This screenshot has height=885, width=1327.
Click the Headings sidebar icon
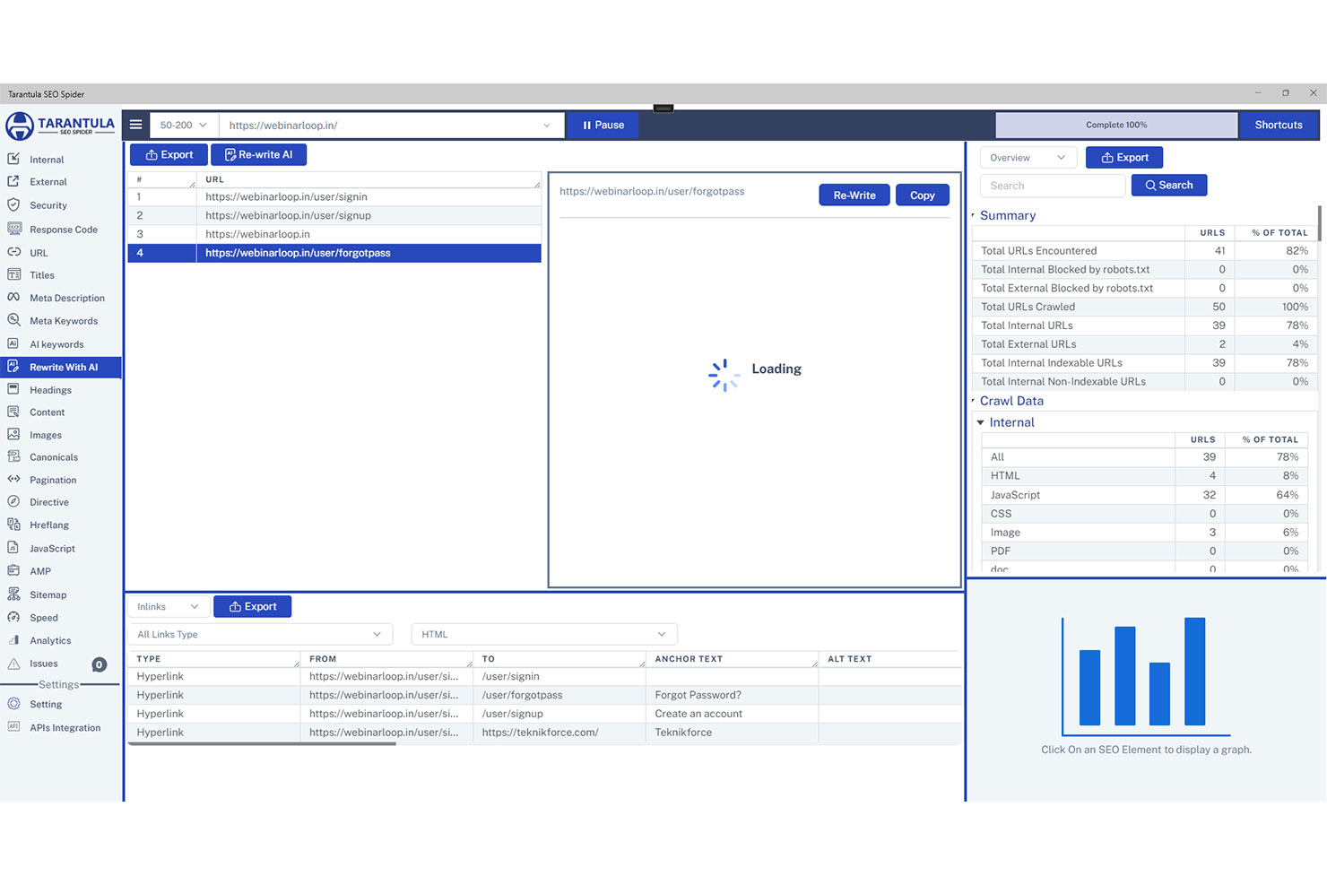13,389
